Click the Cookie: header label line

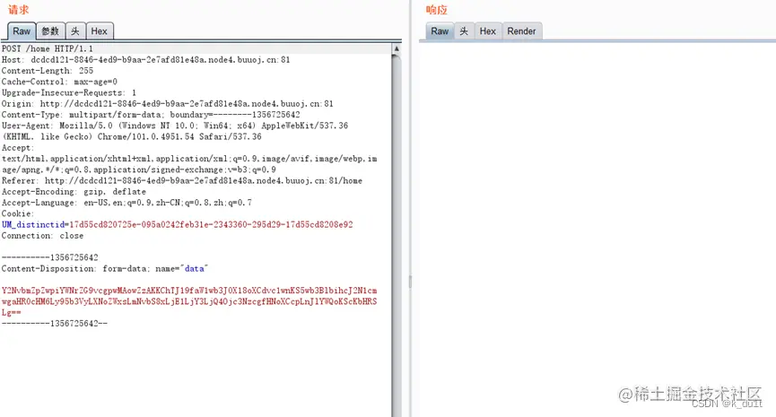(18, 213)
